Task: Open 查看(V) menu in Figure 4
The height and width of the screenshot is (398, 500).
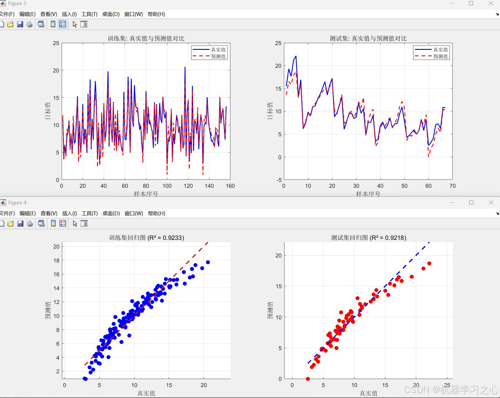Action: (x=49, y=214)
